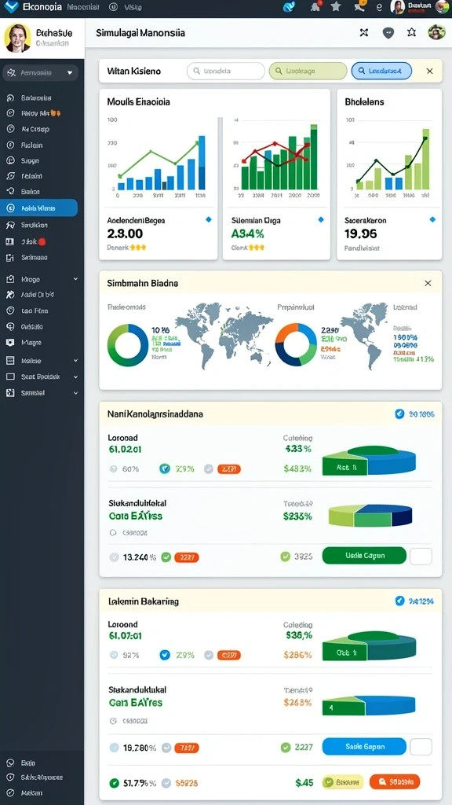The height and width of the screenshot is (805, 452).
Task: Click the blue Ekonopia logo icon
Action: pos(10,6)
